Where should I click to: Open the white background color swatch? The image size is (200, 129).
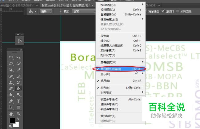(x=17, y=125)
